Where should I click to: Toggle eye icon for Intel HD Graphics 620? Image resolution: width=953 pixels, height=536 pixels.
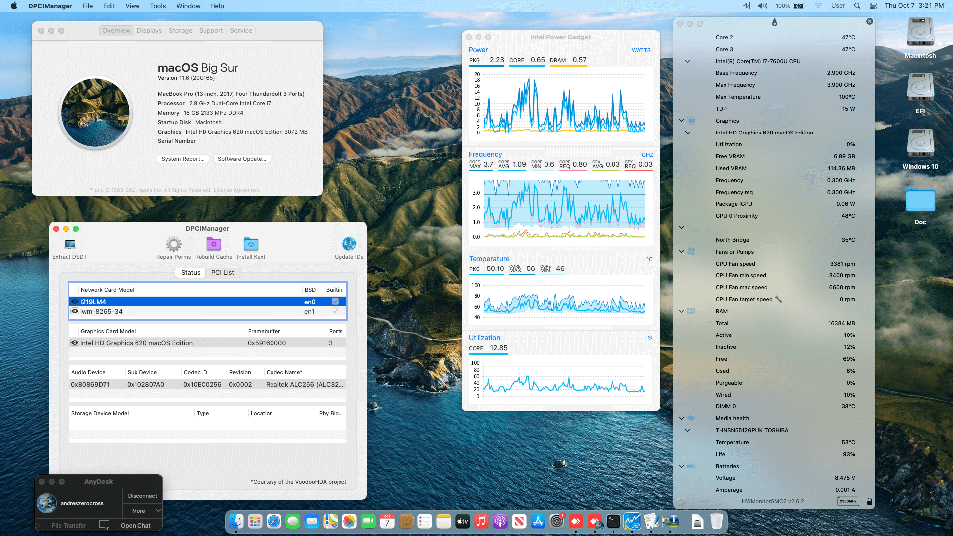[x=75, y=343]
